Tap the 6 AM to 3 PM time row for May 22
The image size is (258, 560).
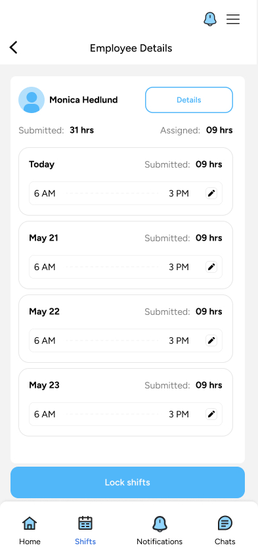click(125, 340)
